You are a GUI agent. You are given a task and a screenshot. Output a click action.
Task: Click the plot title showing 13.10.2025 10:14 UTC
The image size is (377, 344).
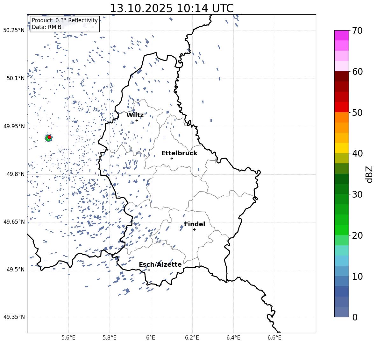[171, 8]
